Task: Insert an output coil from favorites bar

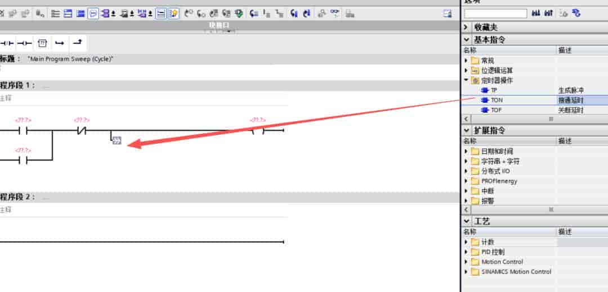Action: (x=24, y=43)
